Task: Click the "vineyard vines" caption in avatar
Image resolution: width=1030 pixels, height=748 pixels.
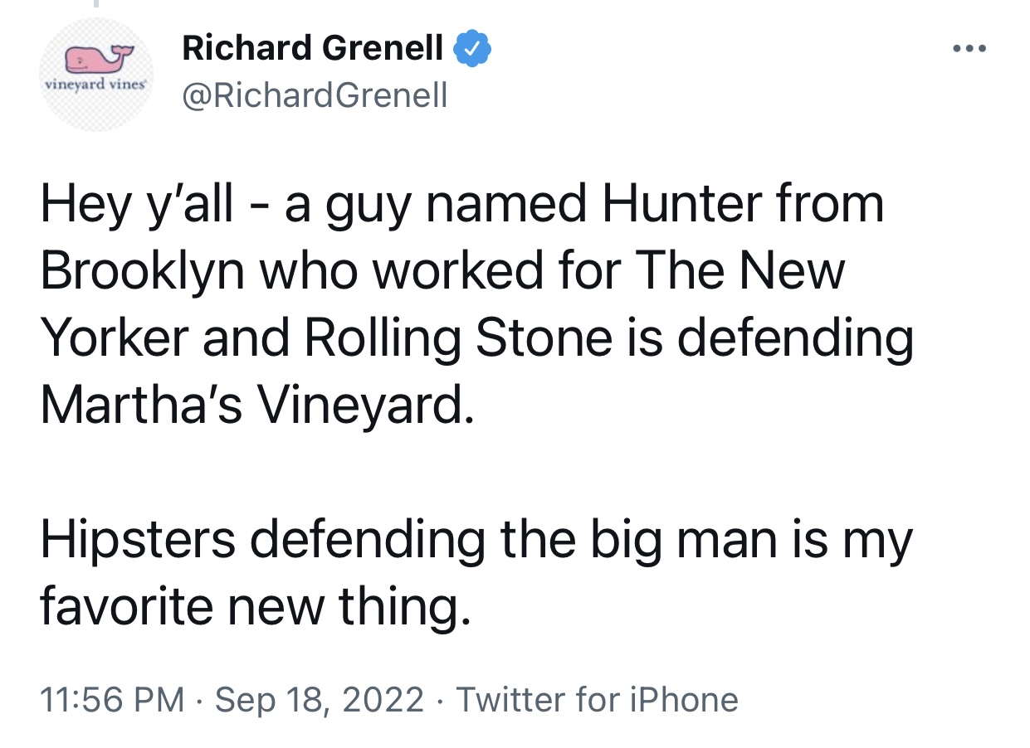Action: coord(94,85)
